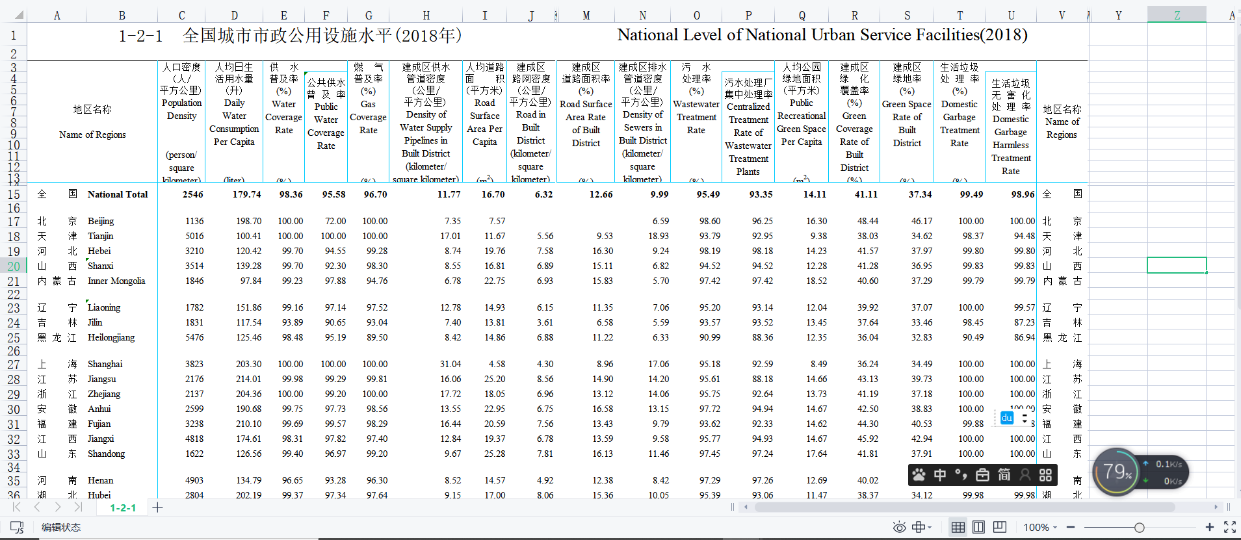Select the 1-2-1 sheet tab

tap(123, 508)
